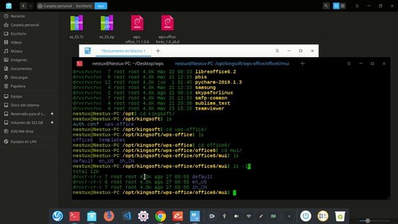Click the Escritorio breadcrumb
This screenshot has width=398, height=224.
(x=84, y=6)
